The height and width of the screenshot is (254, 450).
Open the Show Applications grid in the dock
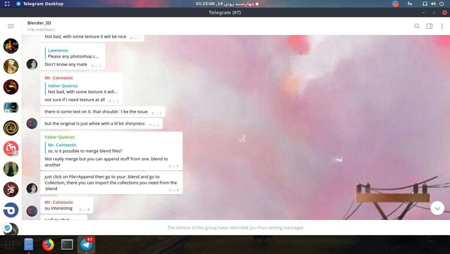pos(9,245)
